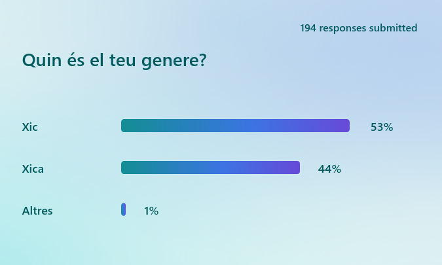Screen dimensions: 442x265
Task: Click the purple right end of Xica bar
Action: pos(293,168)
